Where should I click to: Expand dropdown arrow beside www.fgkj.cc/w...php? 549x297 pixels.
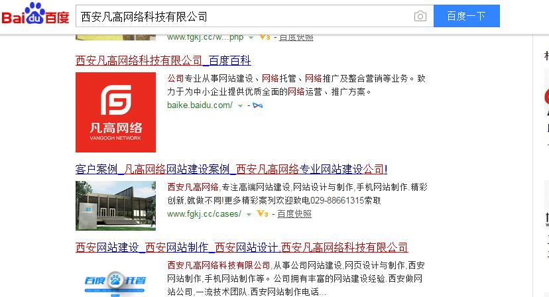(251, 38)
